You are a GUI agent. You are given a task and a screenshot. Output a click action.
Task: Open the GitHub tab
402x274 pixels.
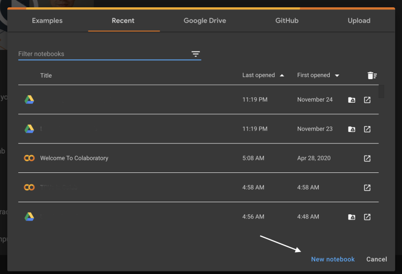tap(287, 21)
